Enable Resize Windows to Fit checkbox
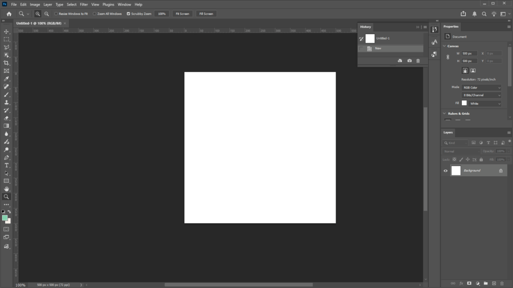 pos(56,14)
